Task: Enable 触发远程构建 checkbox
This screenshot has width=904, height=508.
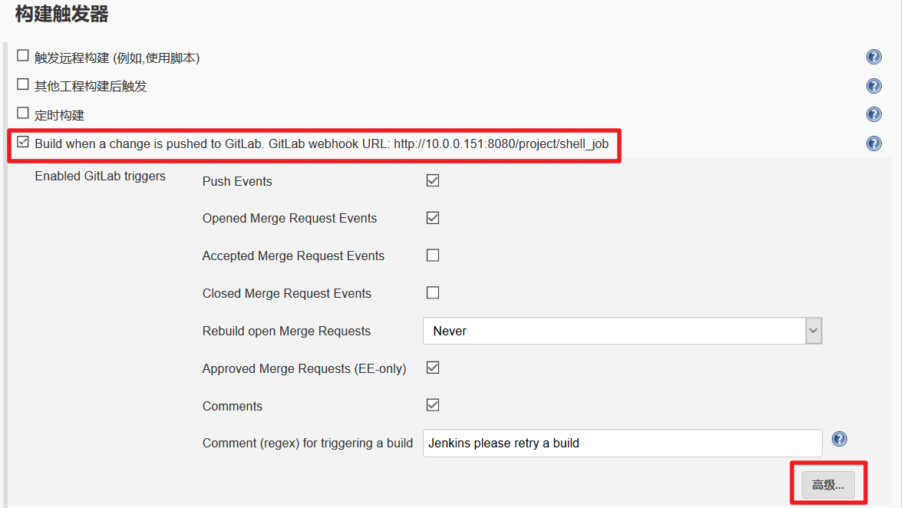Action: coord(23,55)
